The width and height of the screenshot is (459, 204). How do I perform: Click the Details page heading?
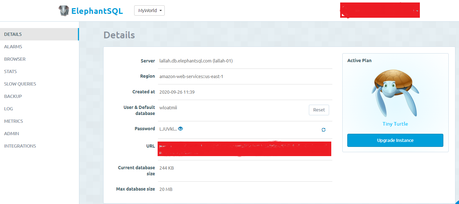coord(119,35)
